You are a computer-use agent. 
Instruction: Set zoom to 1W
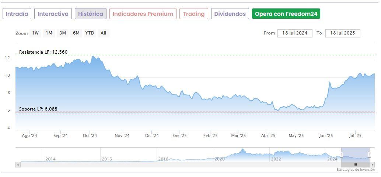pyautogui.click(x=35, y=33)
